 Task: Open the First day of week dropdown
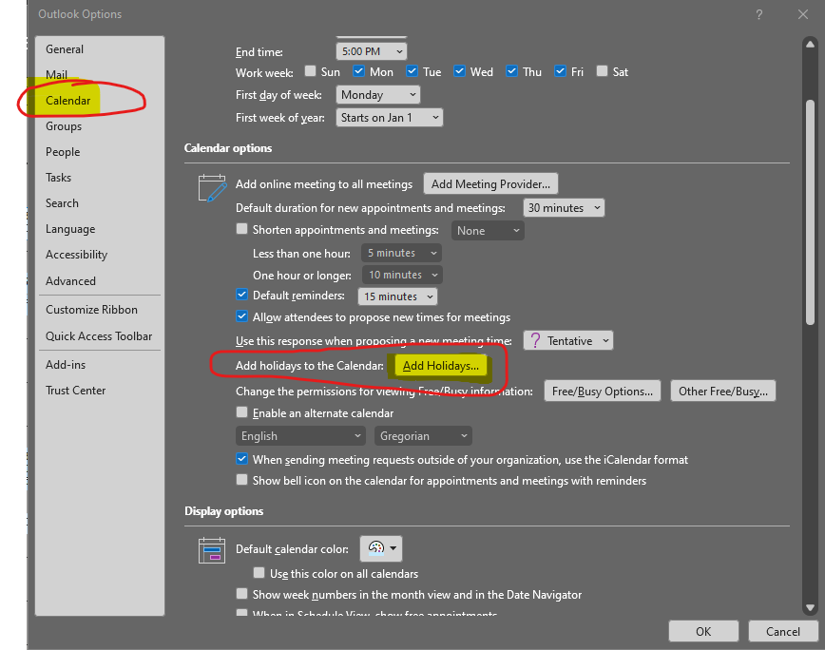tap(378, 95)
